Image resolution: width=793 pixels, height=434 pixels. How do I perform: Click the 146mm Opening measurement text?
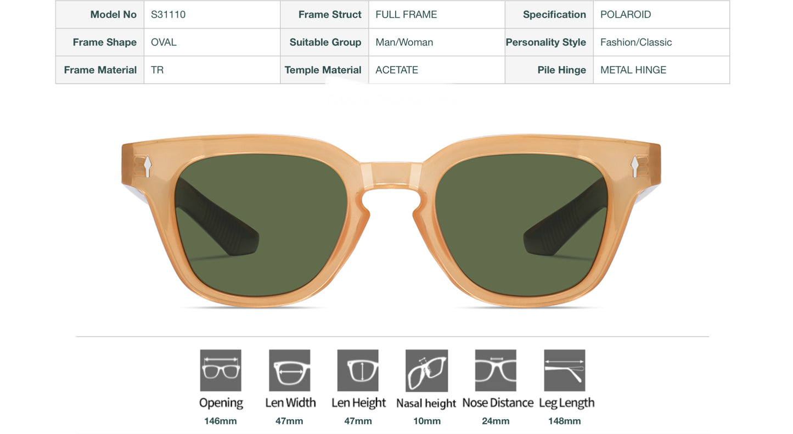tap(221, 421)
